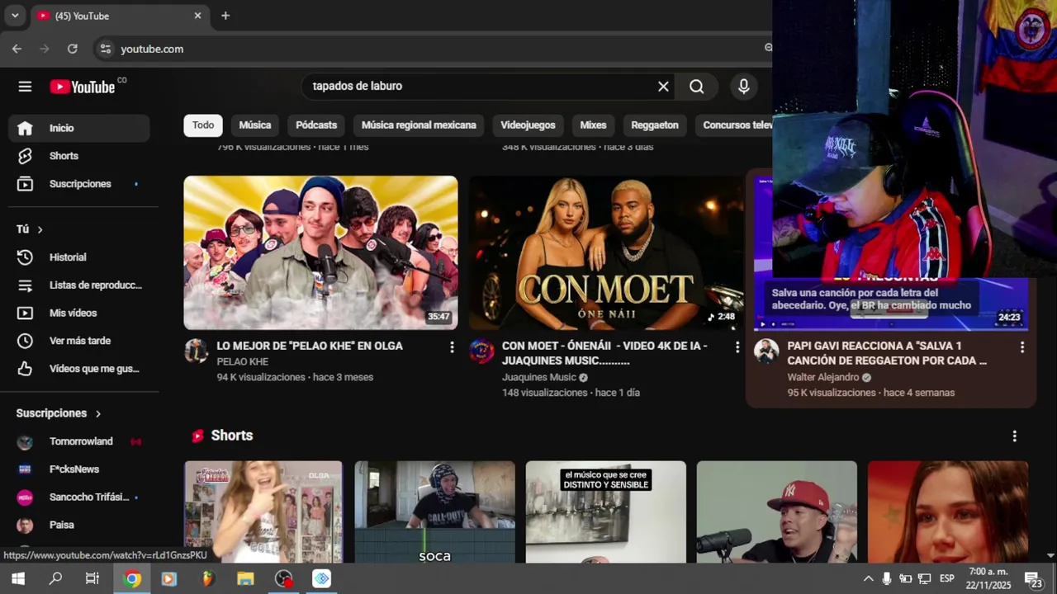This screenshot has height=594, width=1057.
Task: Open the Sancocho Trifásico channel subscription
Action: (79, 497)
